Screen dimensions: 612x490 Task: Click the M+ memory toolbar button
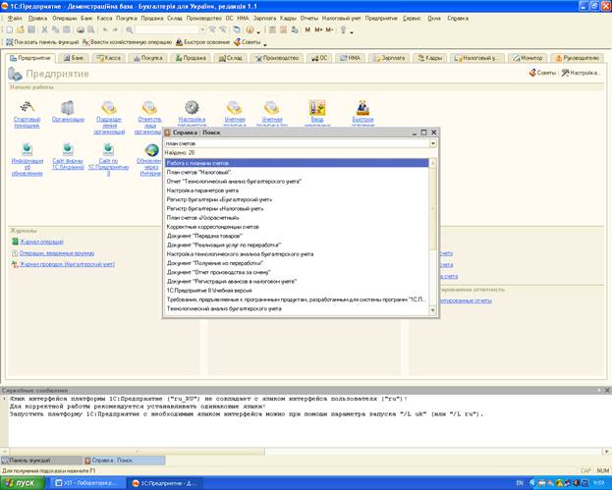coord(318,29)
